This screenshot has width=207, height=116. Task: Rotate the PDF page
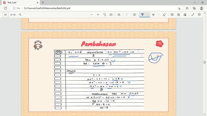(104, 15)
